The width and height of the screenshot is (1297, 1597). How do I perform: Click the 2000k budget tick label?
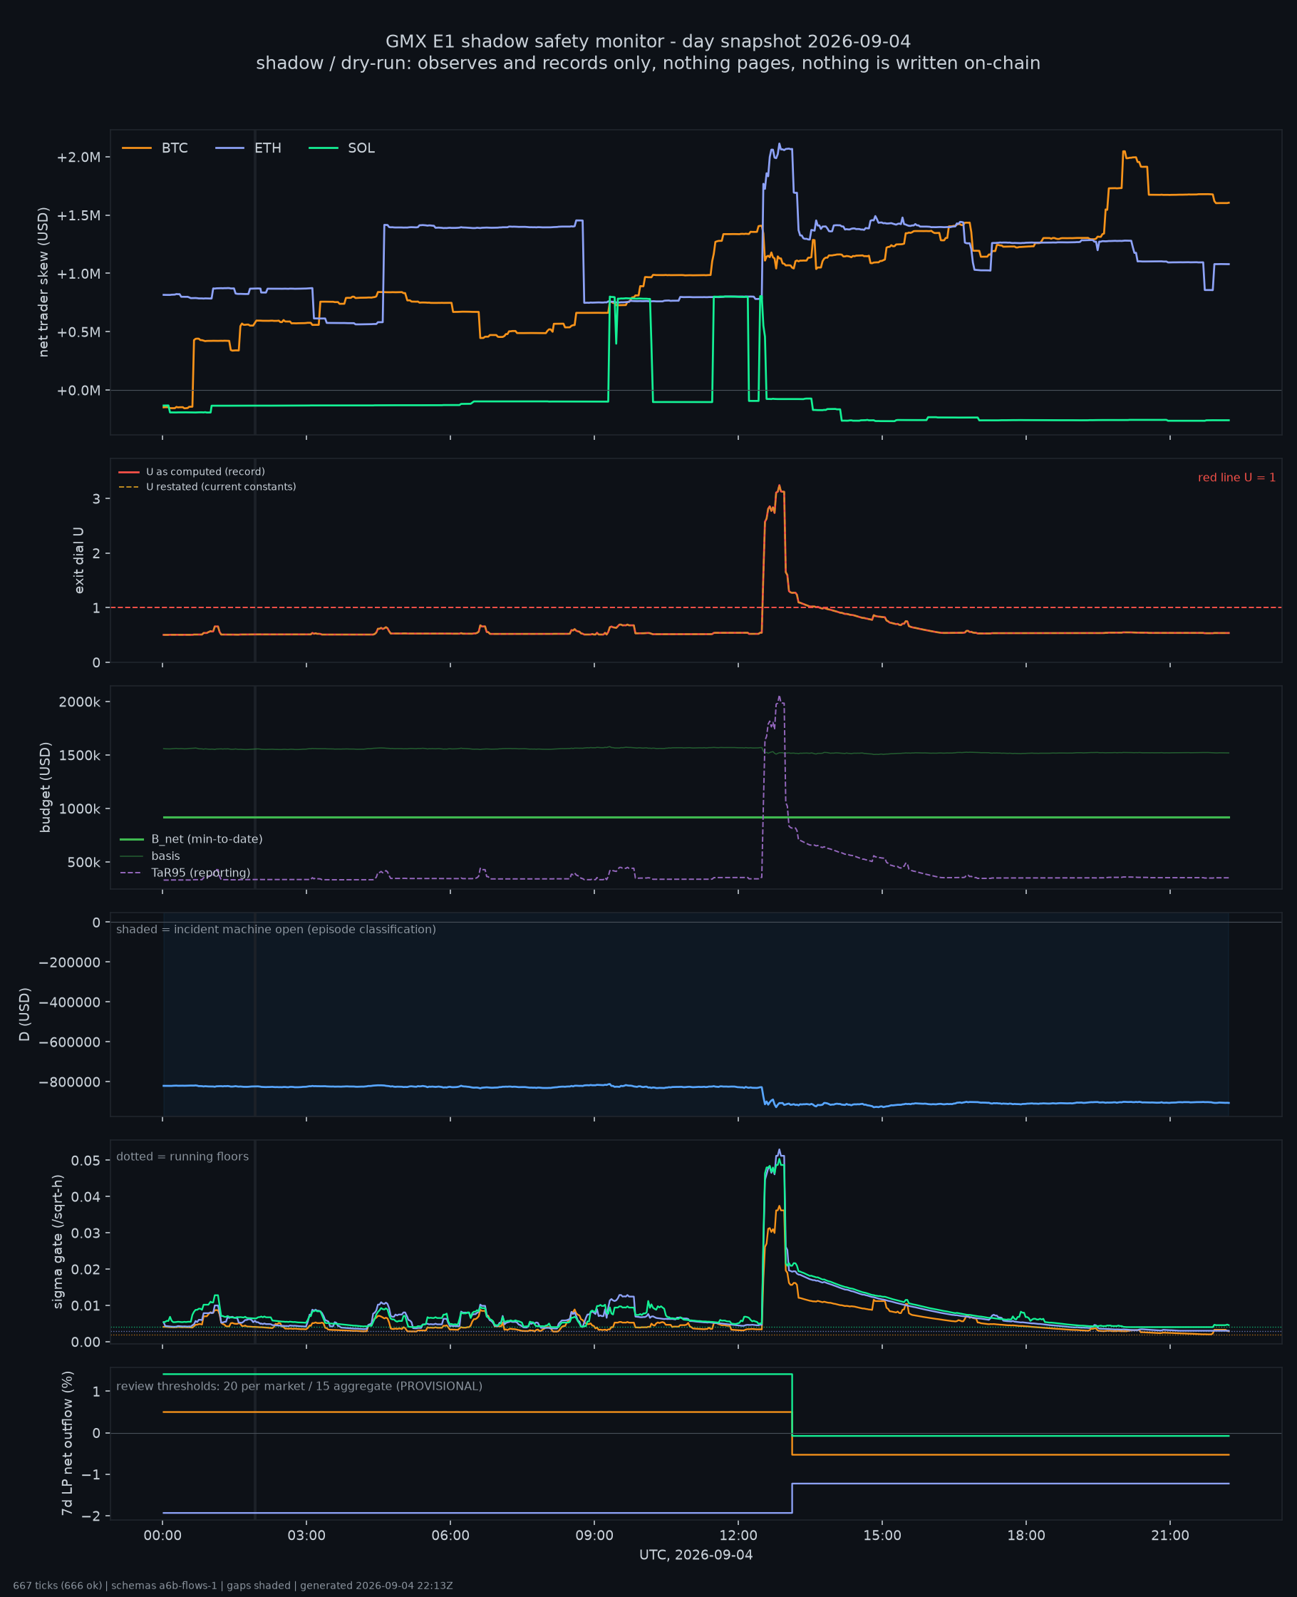coord(81,702)
